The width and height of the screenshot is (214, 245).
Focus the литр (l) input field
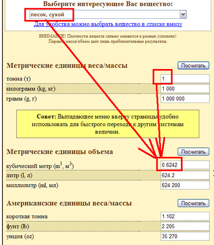pos(185,175)
